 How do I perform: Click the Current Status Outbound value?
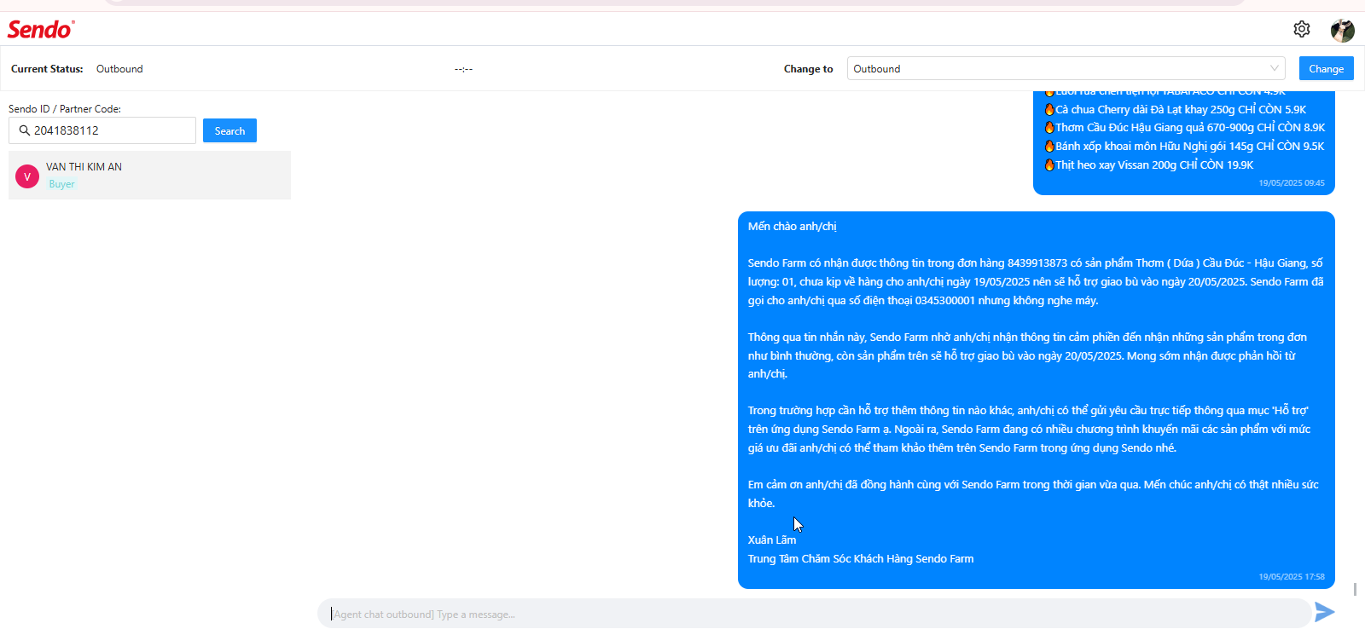[119, 69]
